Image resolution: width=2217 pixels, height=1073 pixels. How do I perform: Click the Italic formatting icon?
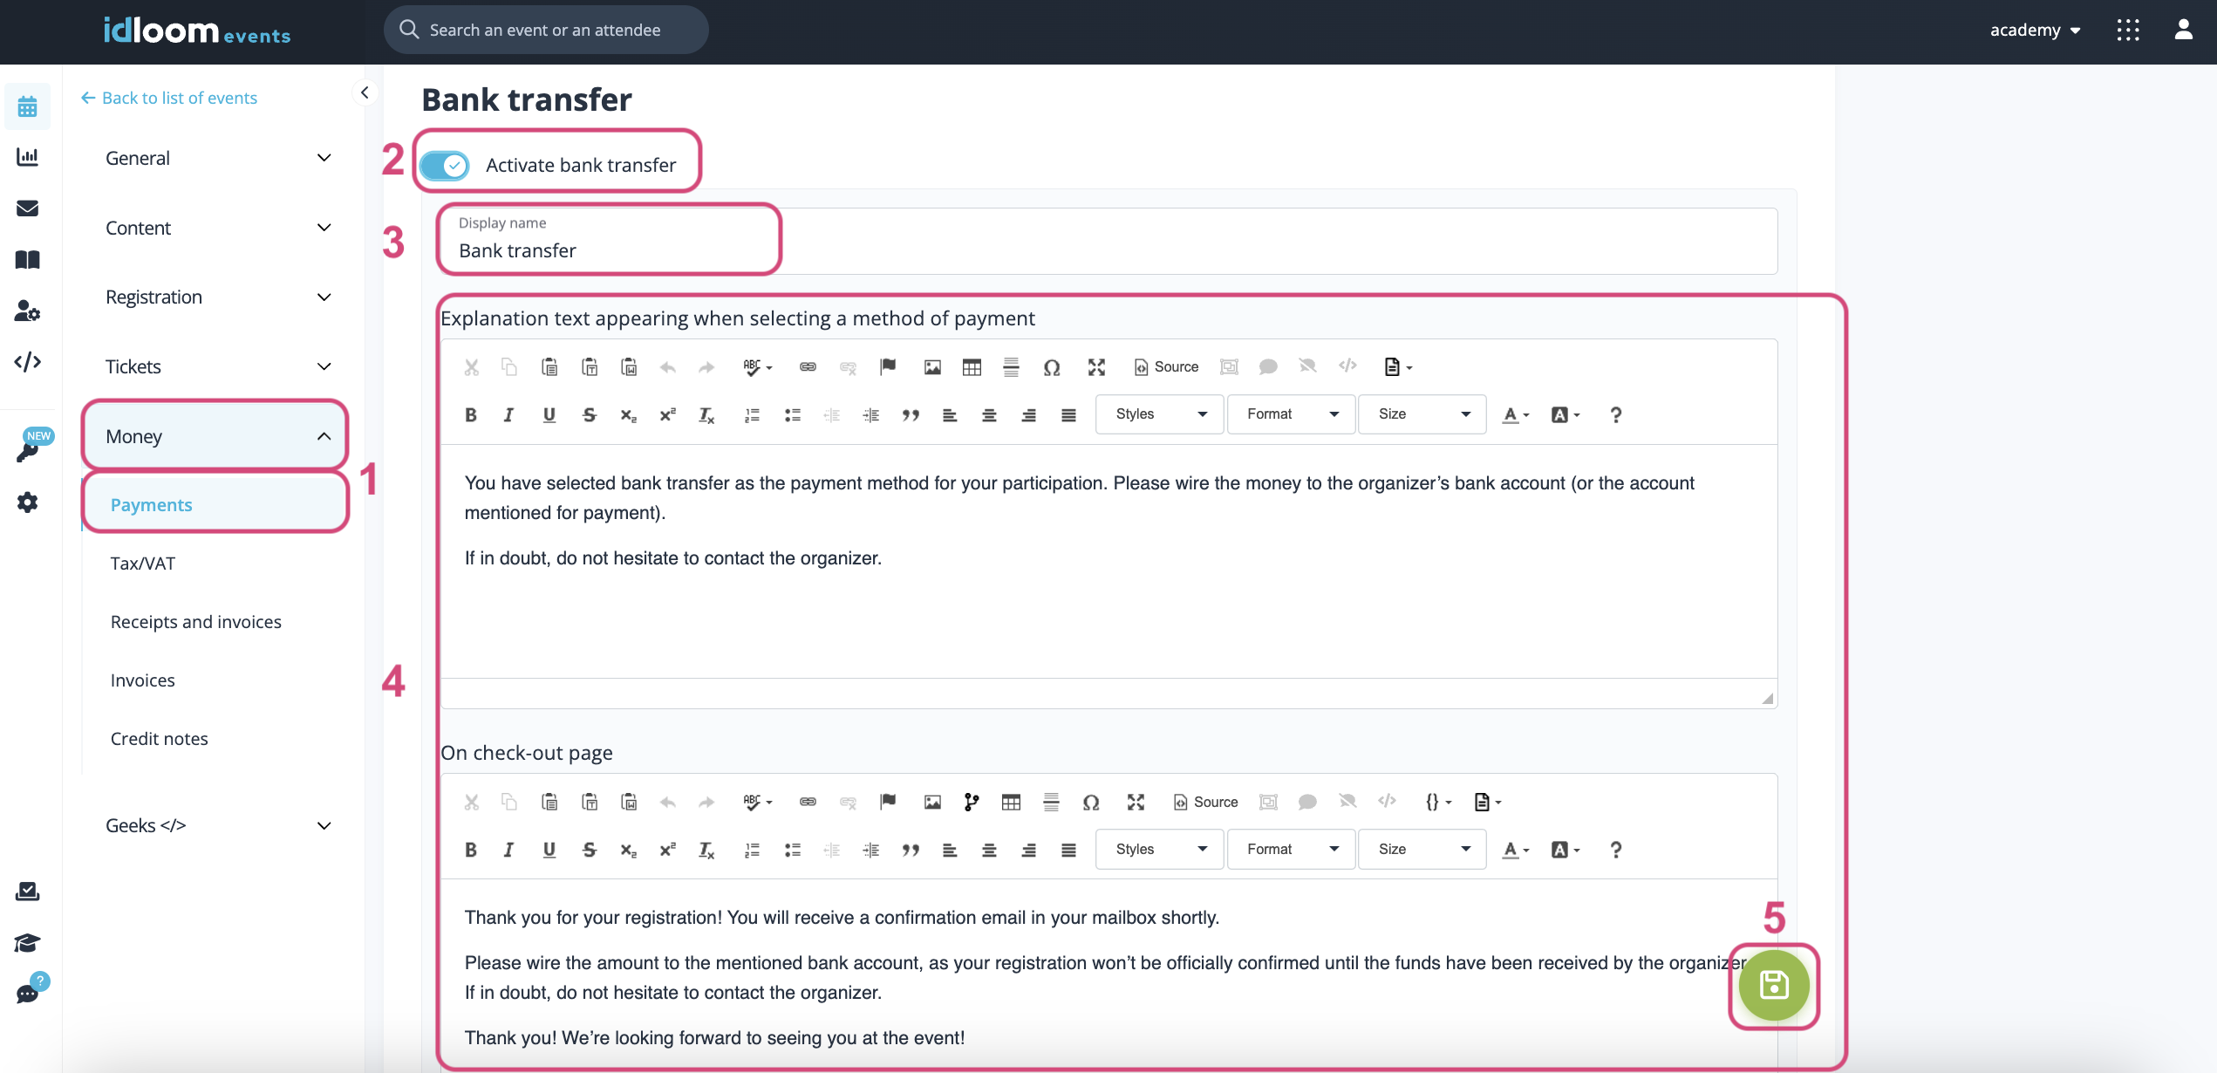[x=508, y=414]
